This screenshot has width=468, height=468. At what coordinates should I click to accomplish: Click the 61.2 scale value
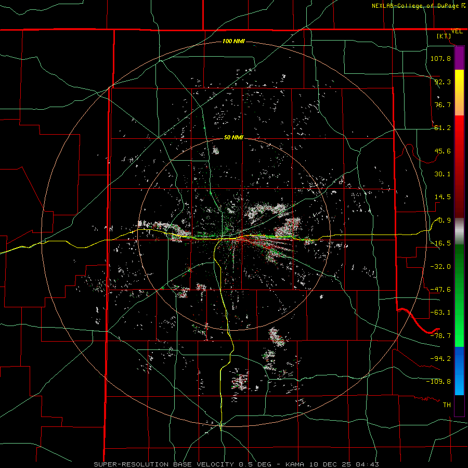click(443, 128)
